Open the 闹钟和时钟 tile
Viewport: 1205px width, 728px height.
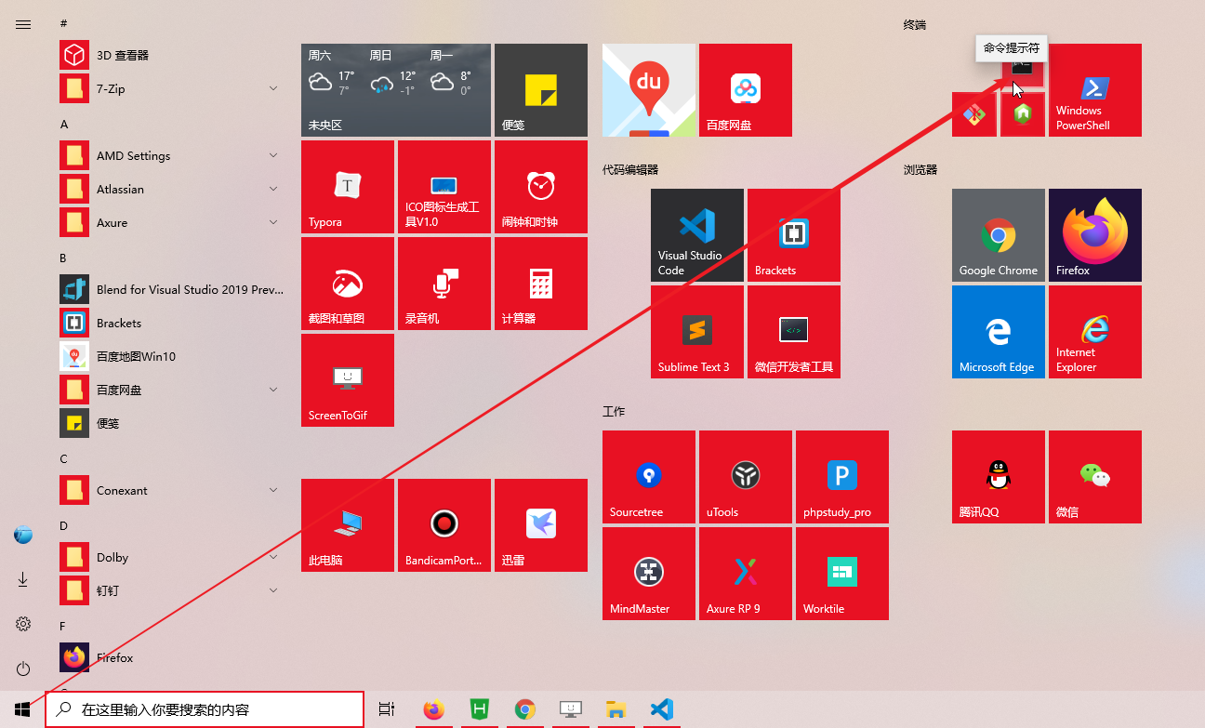541,187
